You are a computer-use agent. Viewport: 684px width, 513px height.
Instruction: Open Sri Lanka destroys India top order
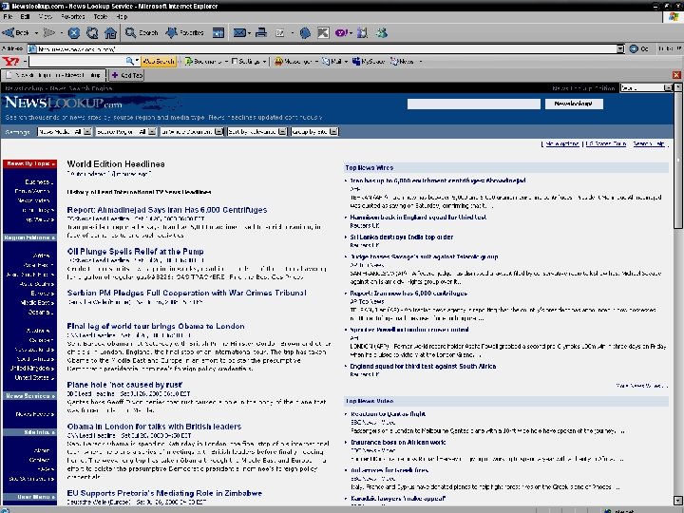pos(401,237)
